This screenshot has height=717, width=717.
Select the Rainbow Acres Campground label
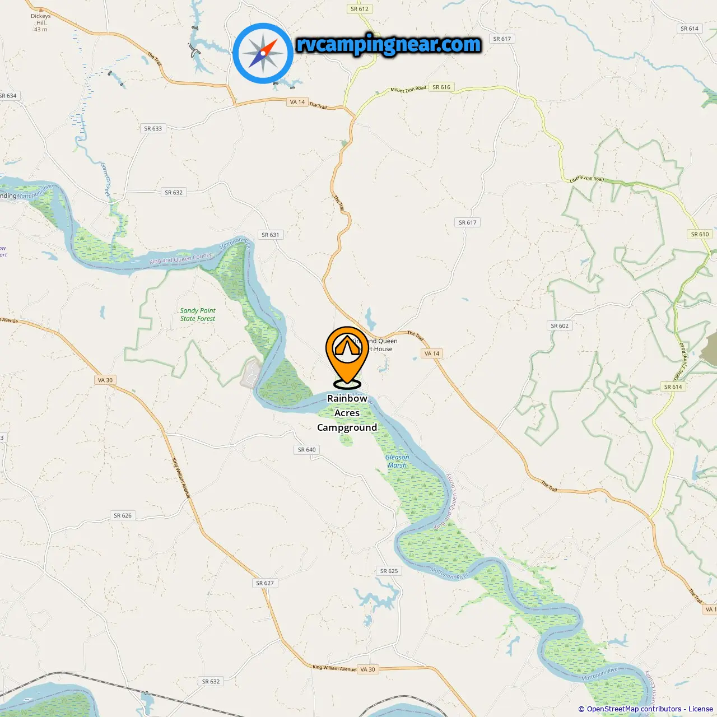tap(347, 413)
